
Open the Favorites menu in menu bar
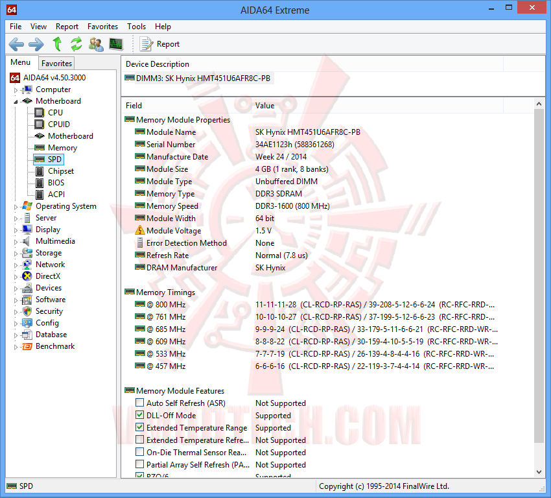pyautogui.click(x=102, y=27)
